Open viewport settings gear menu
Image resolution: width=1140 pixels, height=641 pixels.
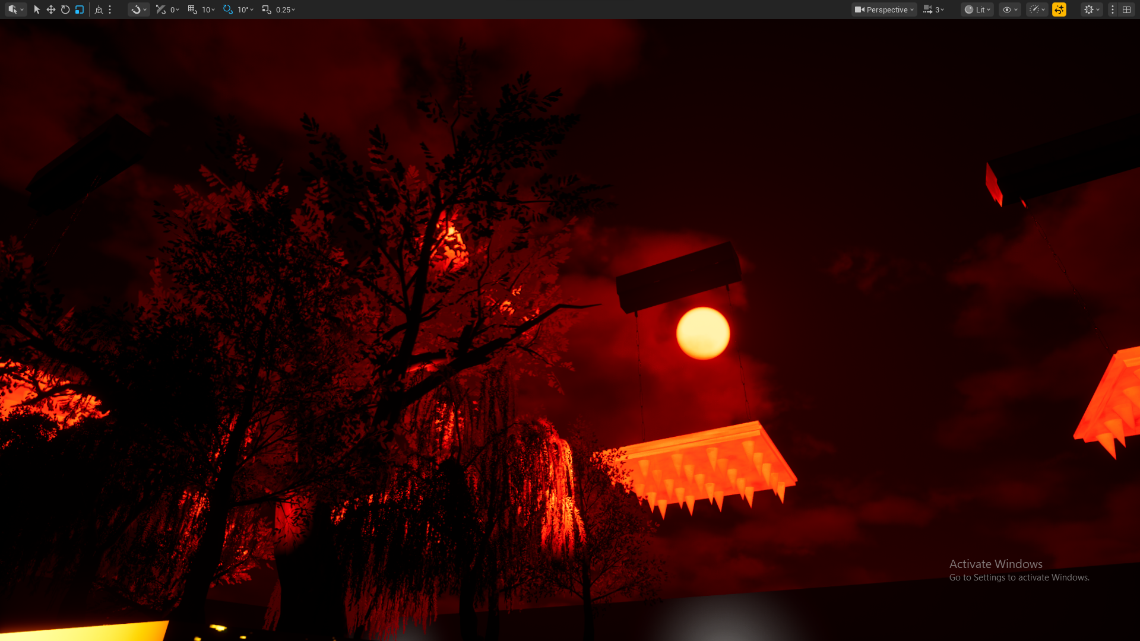click(1091, 9)
